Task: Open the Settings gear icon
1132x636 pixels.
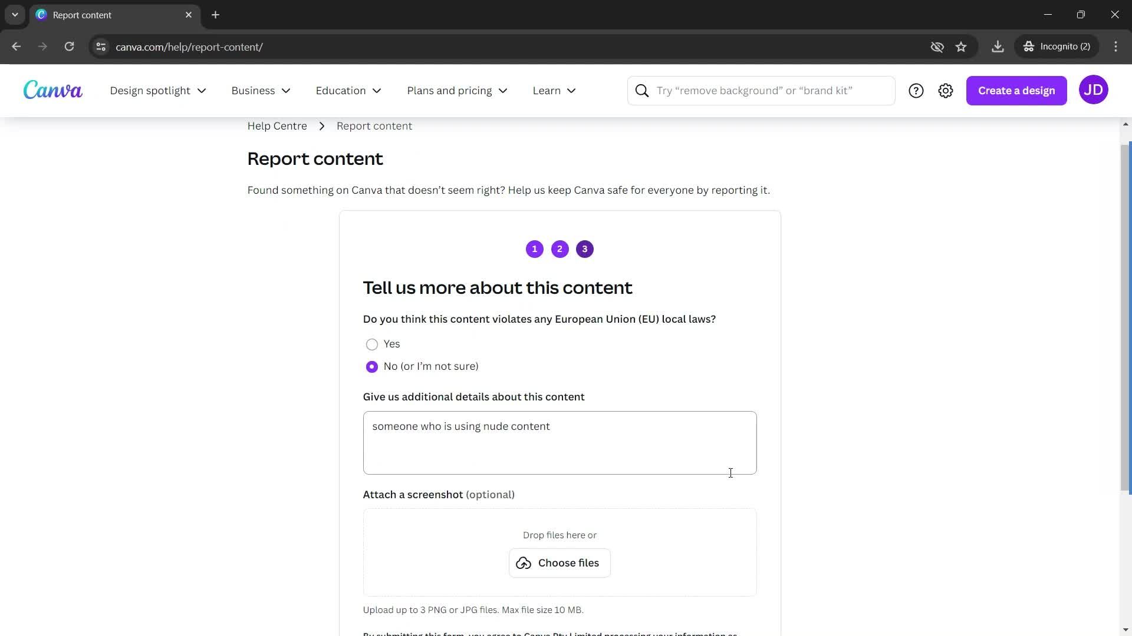Action: pos(946,90)
